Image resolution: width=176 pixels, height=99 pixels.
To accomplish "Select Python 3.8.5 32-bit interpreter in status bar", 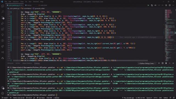I will point(19,98).
